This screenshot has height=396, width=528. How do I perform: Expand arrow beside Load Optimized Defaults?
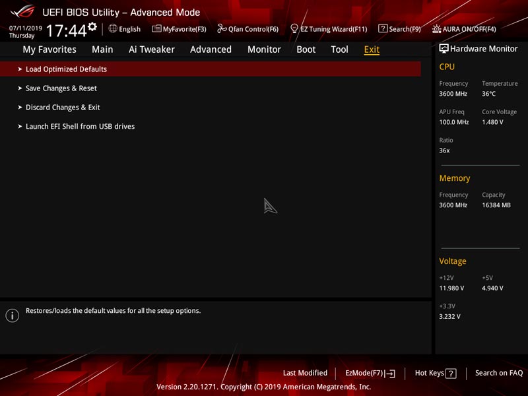(20, 69)
